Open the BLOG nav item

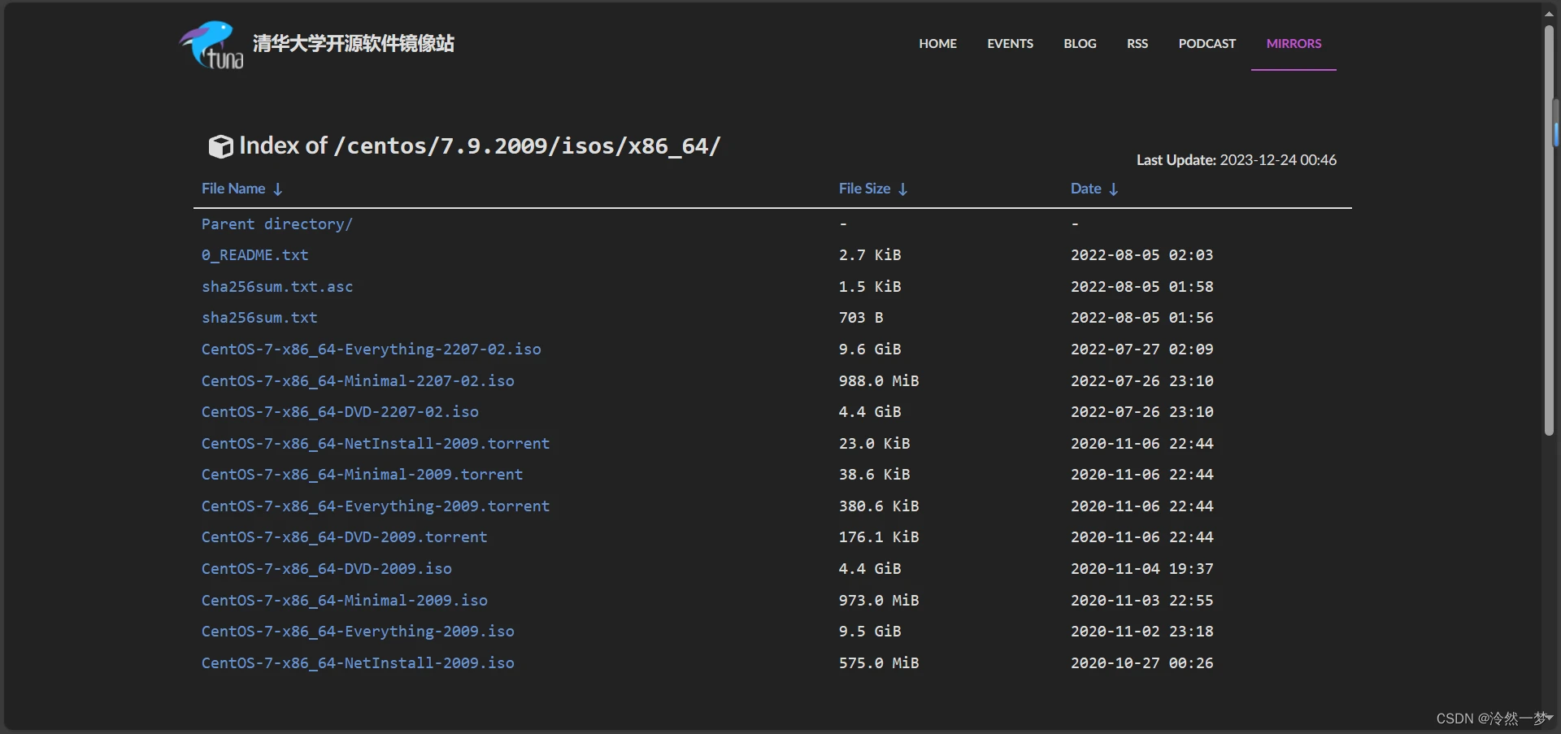click(1080, 44)
